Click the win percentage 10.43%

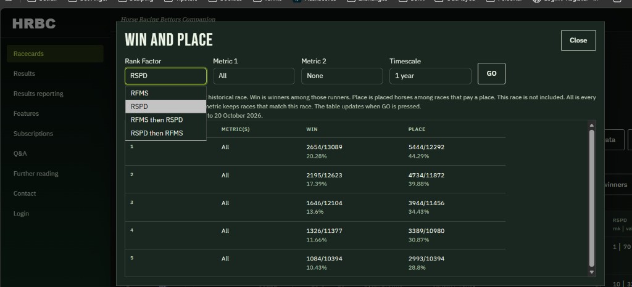pyautogui.click(x=317, y=268)
